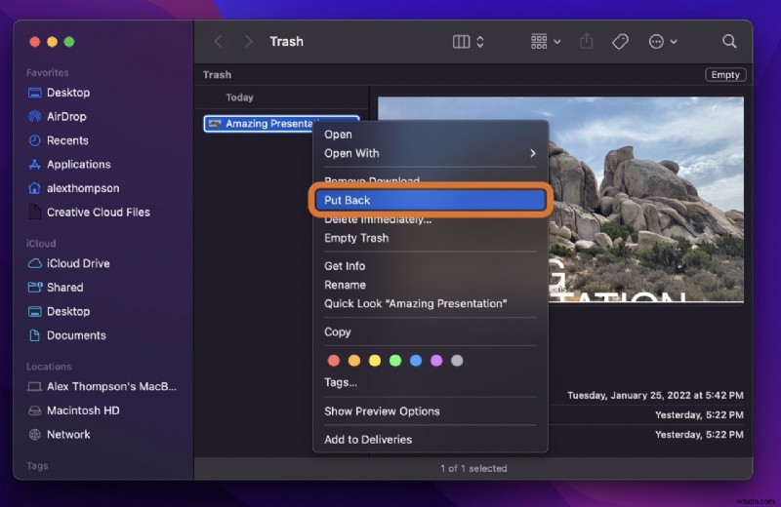The image size is (781, 507).
Task: Apply the green tag color
Action: 395,360
